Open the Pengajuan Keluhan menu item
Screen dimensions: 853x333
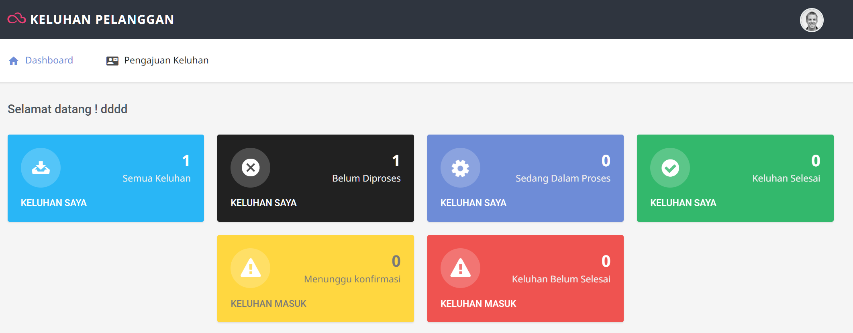pos(166,60)
